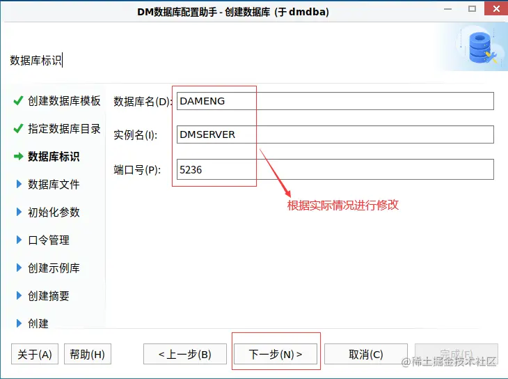Click blue triangle beside 创建示例库
The height and width of the screenshot is (379, 508).
tap(19, 268)
